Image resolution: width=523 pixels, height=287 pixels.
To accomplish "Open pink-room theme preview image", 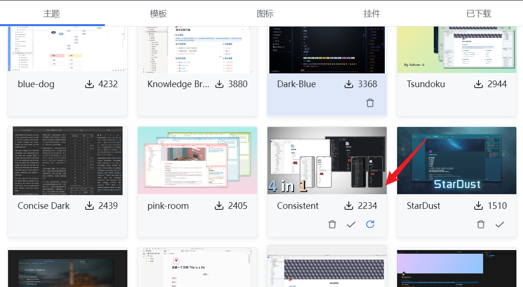I will pos(197,161).
